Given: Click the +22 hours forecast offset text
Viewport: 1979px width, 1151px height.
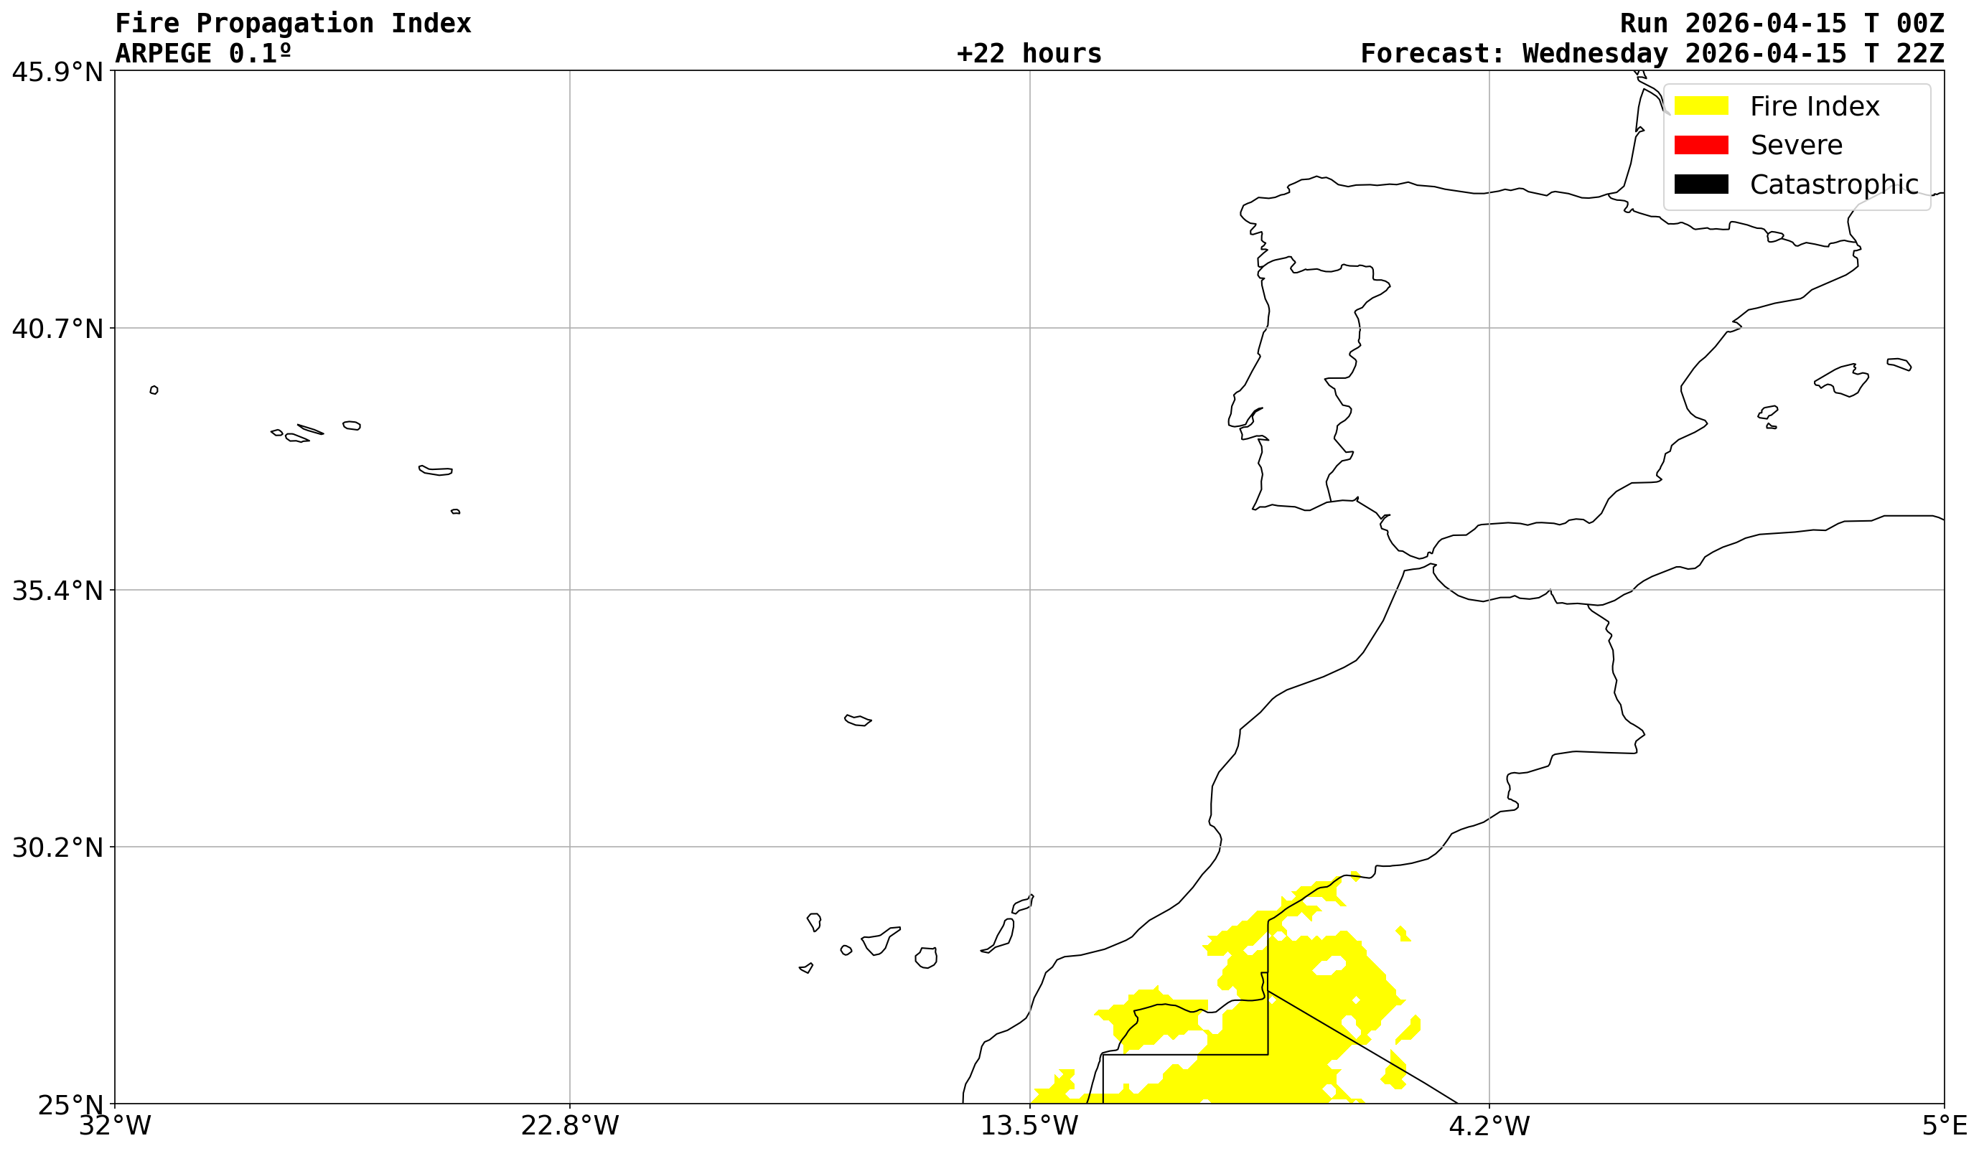Looking at the screenshot, I should tap(1029, 53).
